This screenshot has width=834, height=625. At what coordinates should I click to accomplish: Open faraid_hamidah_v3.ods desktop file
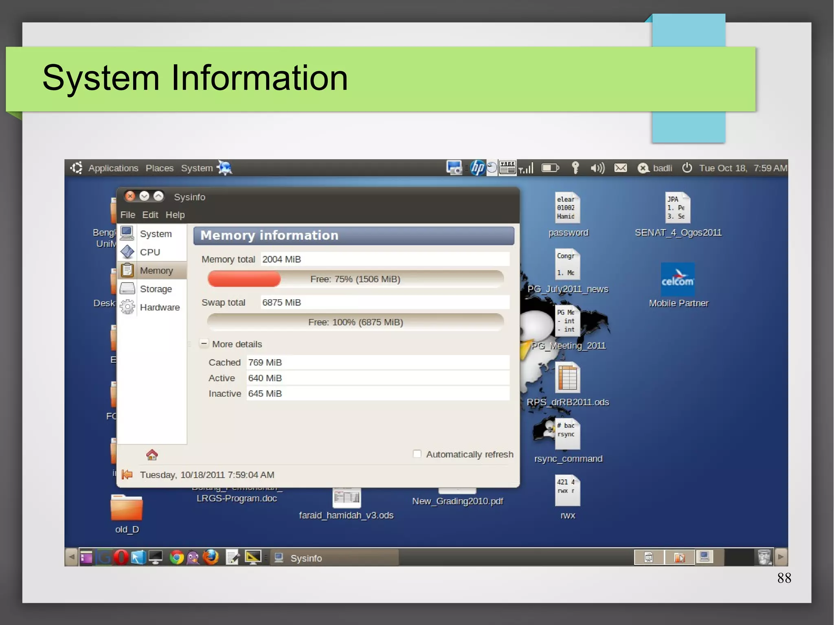point(346,498)
